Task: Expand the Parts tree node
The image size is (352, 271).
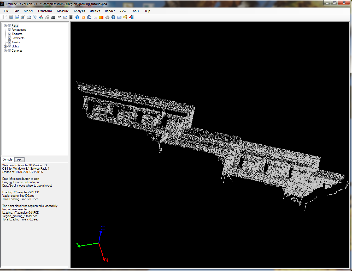Action: [5, 26]
